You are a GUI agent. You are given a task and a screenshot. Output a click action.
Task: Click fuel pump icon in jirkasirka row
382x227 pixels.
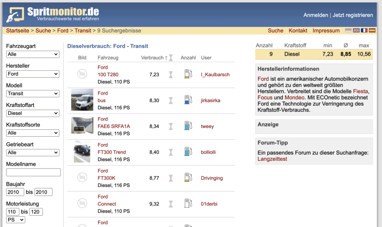pos(188,100)
